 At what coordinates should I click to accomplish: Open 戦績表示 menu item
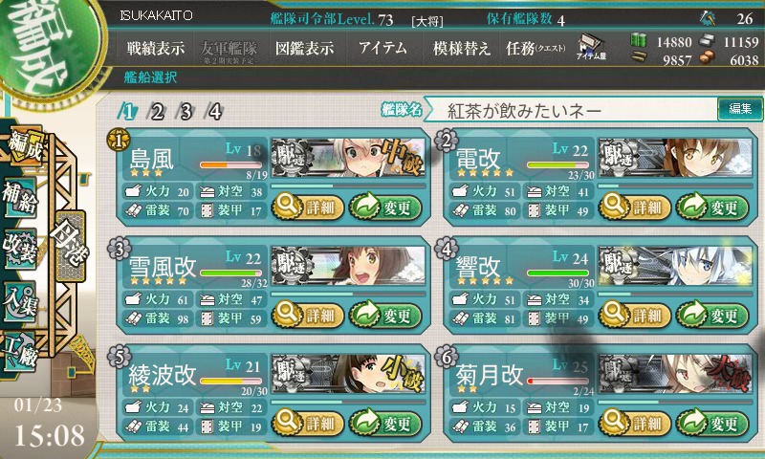click(156, 48)
